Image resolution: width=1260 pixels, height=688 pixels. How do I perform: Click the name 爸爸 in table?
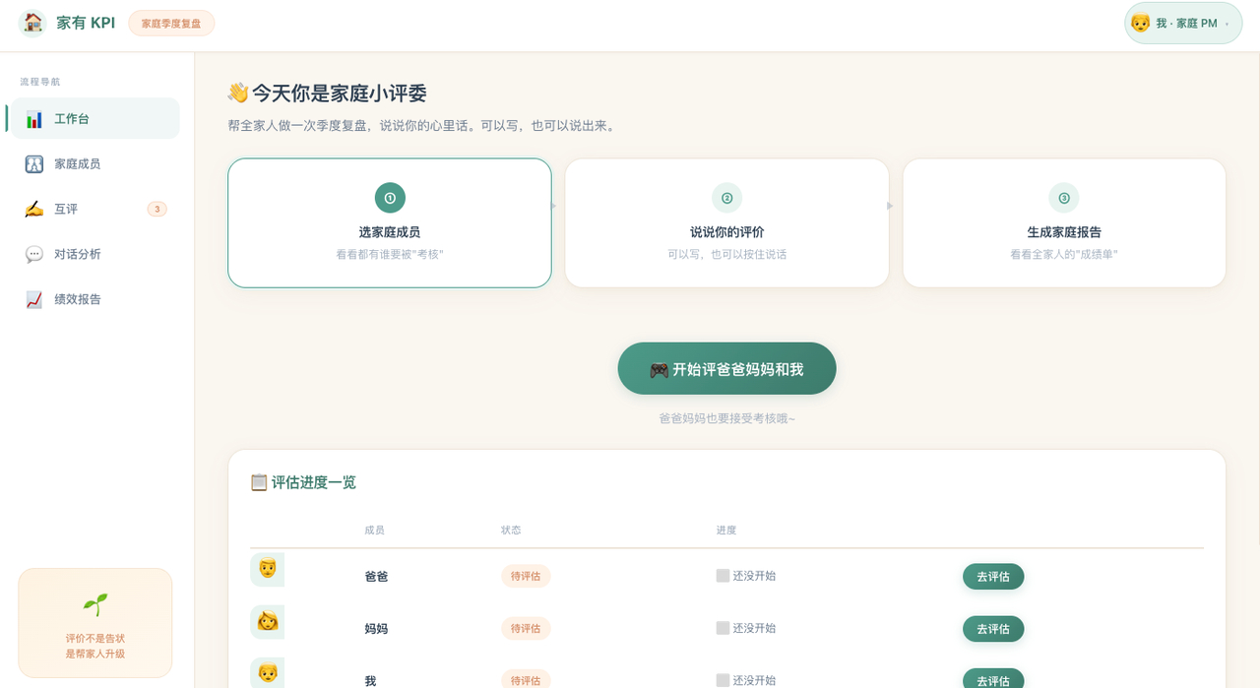pos(376,577)
